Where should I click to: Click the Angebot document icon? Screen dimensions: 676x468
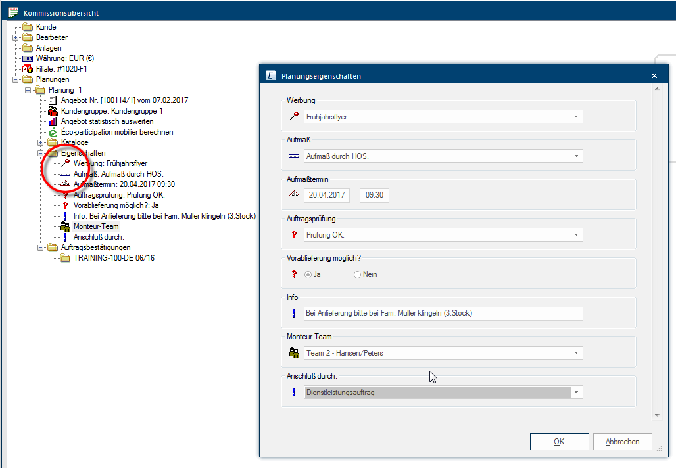coord(53,100)
